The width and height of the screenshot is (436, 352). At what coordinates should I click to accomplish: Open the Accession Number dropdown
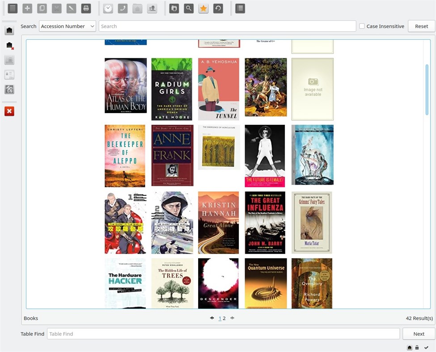point(67,26)
